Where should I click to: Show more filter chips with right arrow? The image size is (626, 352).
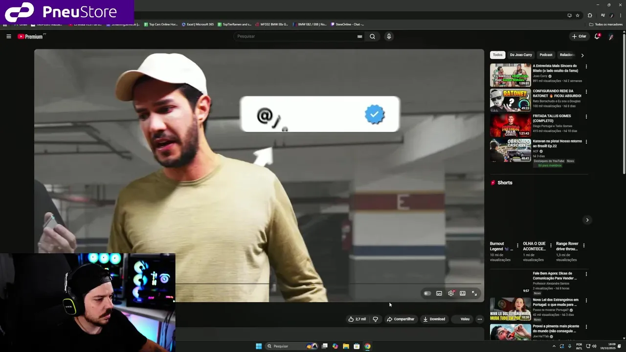(x=582, y=55)
